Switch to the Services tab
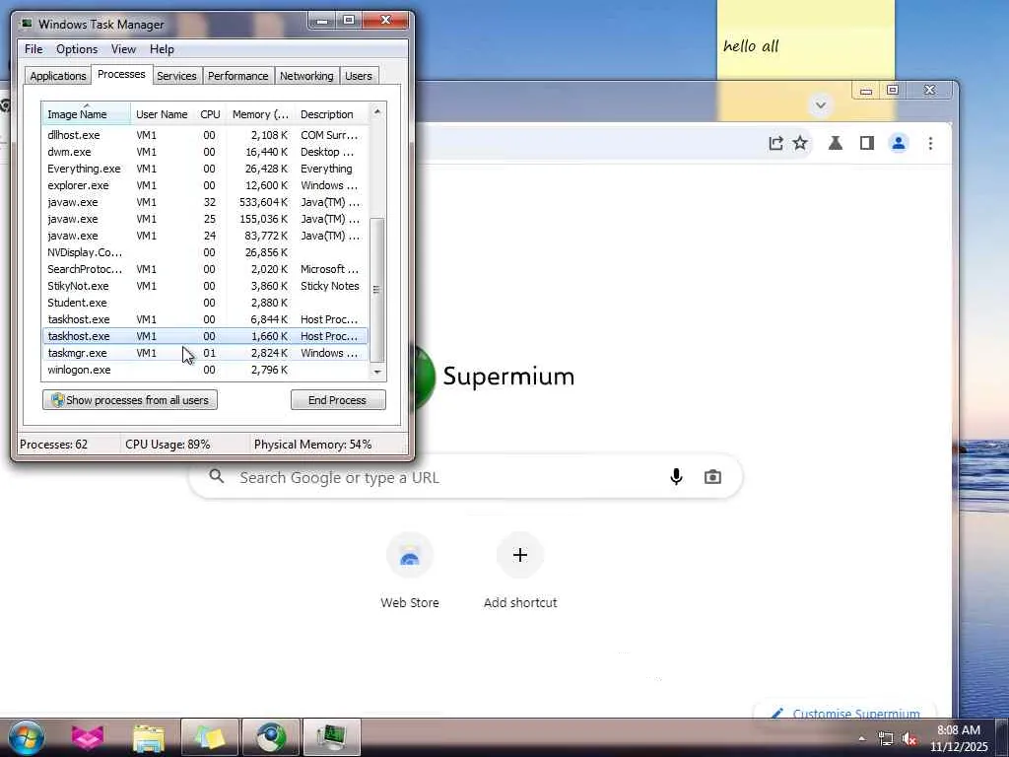1009x757 pixels. pyautogui.click(x=176, y=76)
